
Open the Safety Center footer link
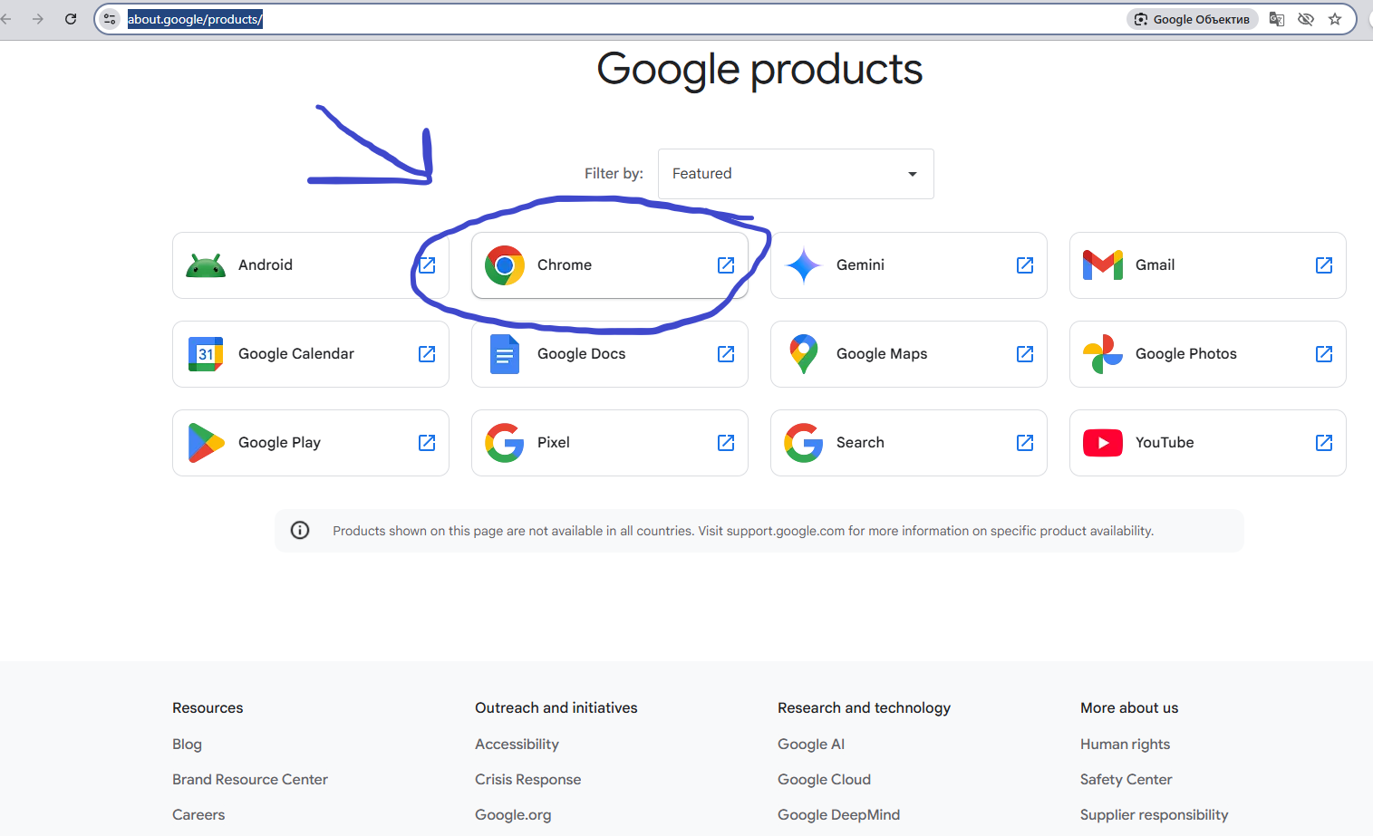pos(1126,780)
